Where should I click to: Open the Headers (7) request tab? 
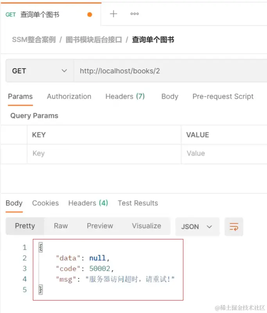tap(125, 97)
